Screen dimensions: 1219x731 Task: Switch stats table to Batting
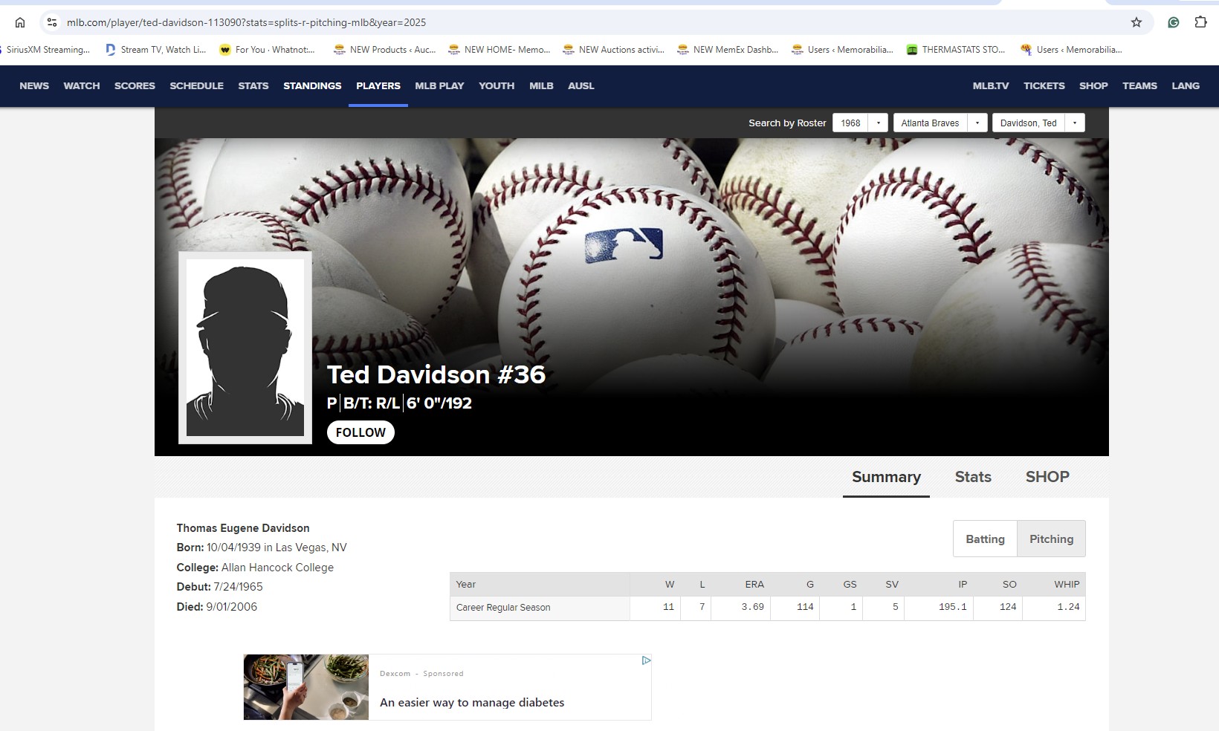(x=985, y=539)
